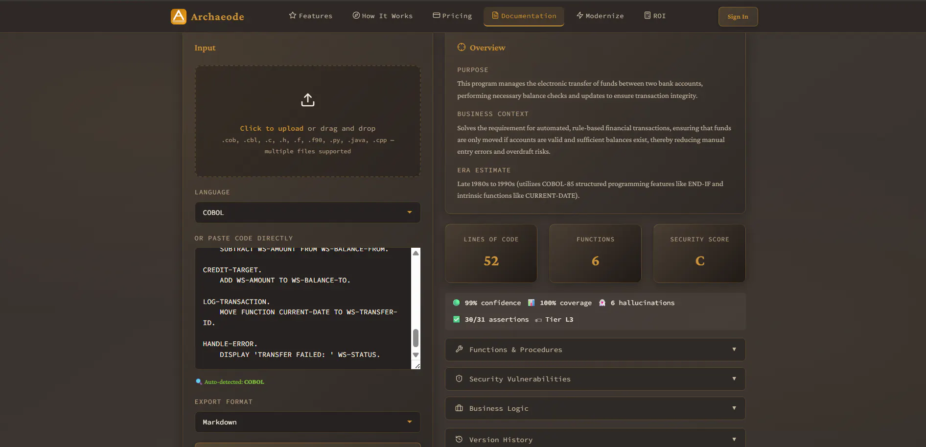
Task: Click the calculator icon beside ROI
Action: click(648, 16)
